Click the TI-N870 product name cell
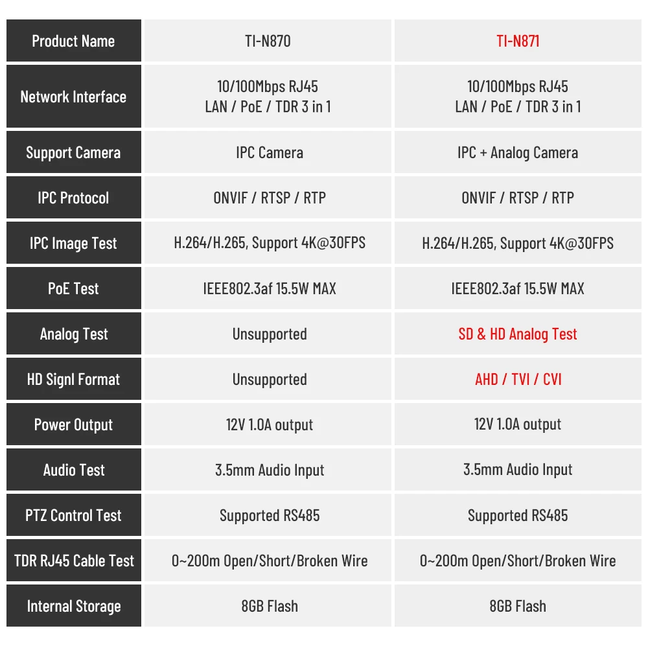The image size is (648, 648). click(x=268, y=41)
